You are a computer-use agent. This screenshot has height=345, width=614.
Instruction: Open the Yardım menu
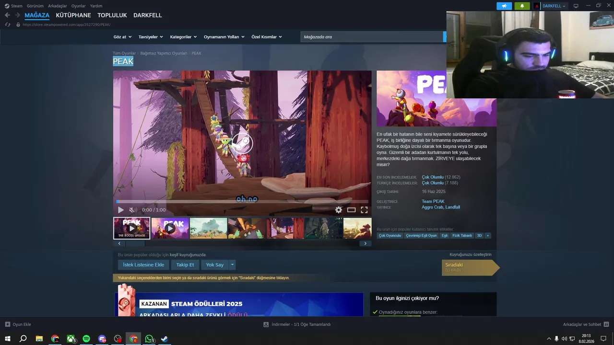tap(96, 6)
